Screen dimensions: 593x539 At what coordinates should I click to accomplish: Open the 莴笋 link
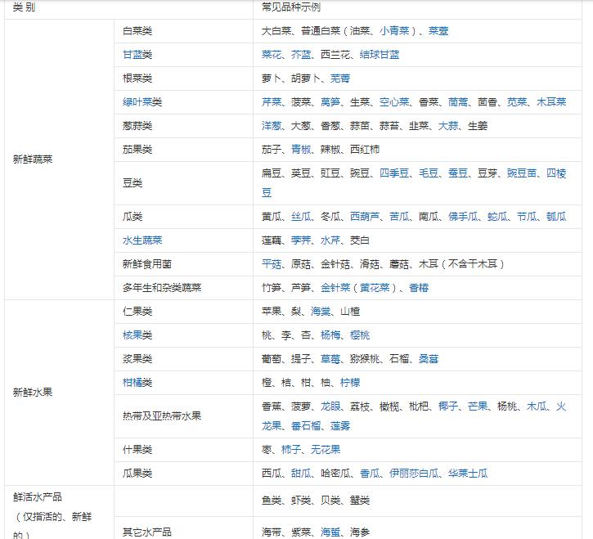pyautogui.click(x=330, y=102)
